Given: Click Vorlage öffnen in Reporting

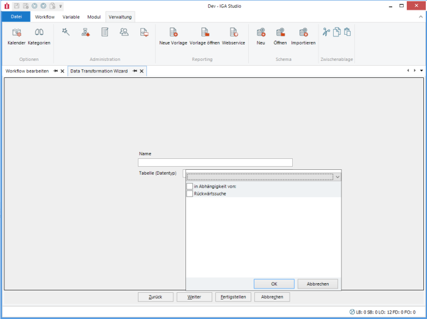Looking at the screenshot, I should tap(204, 35).
